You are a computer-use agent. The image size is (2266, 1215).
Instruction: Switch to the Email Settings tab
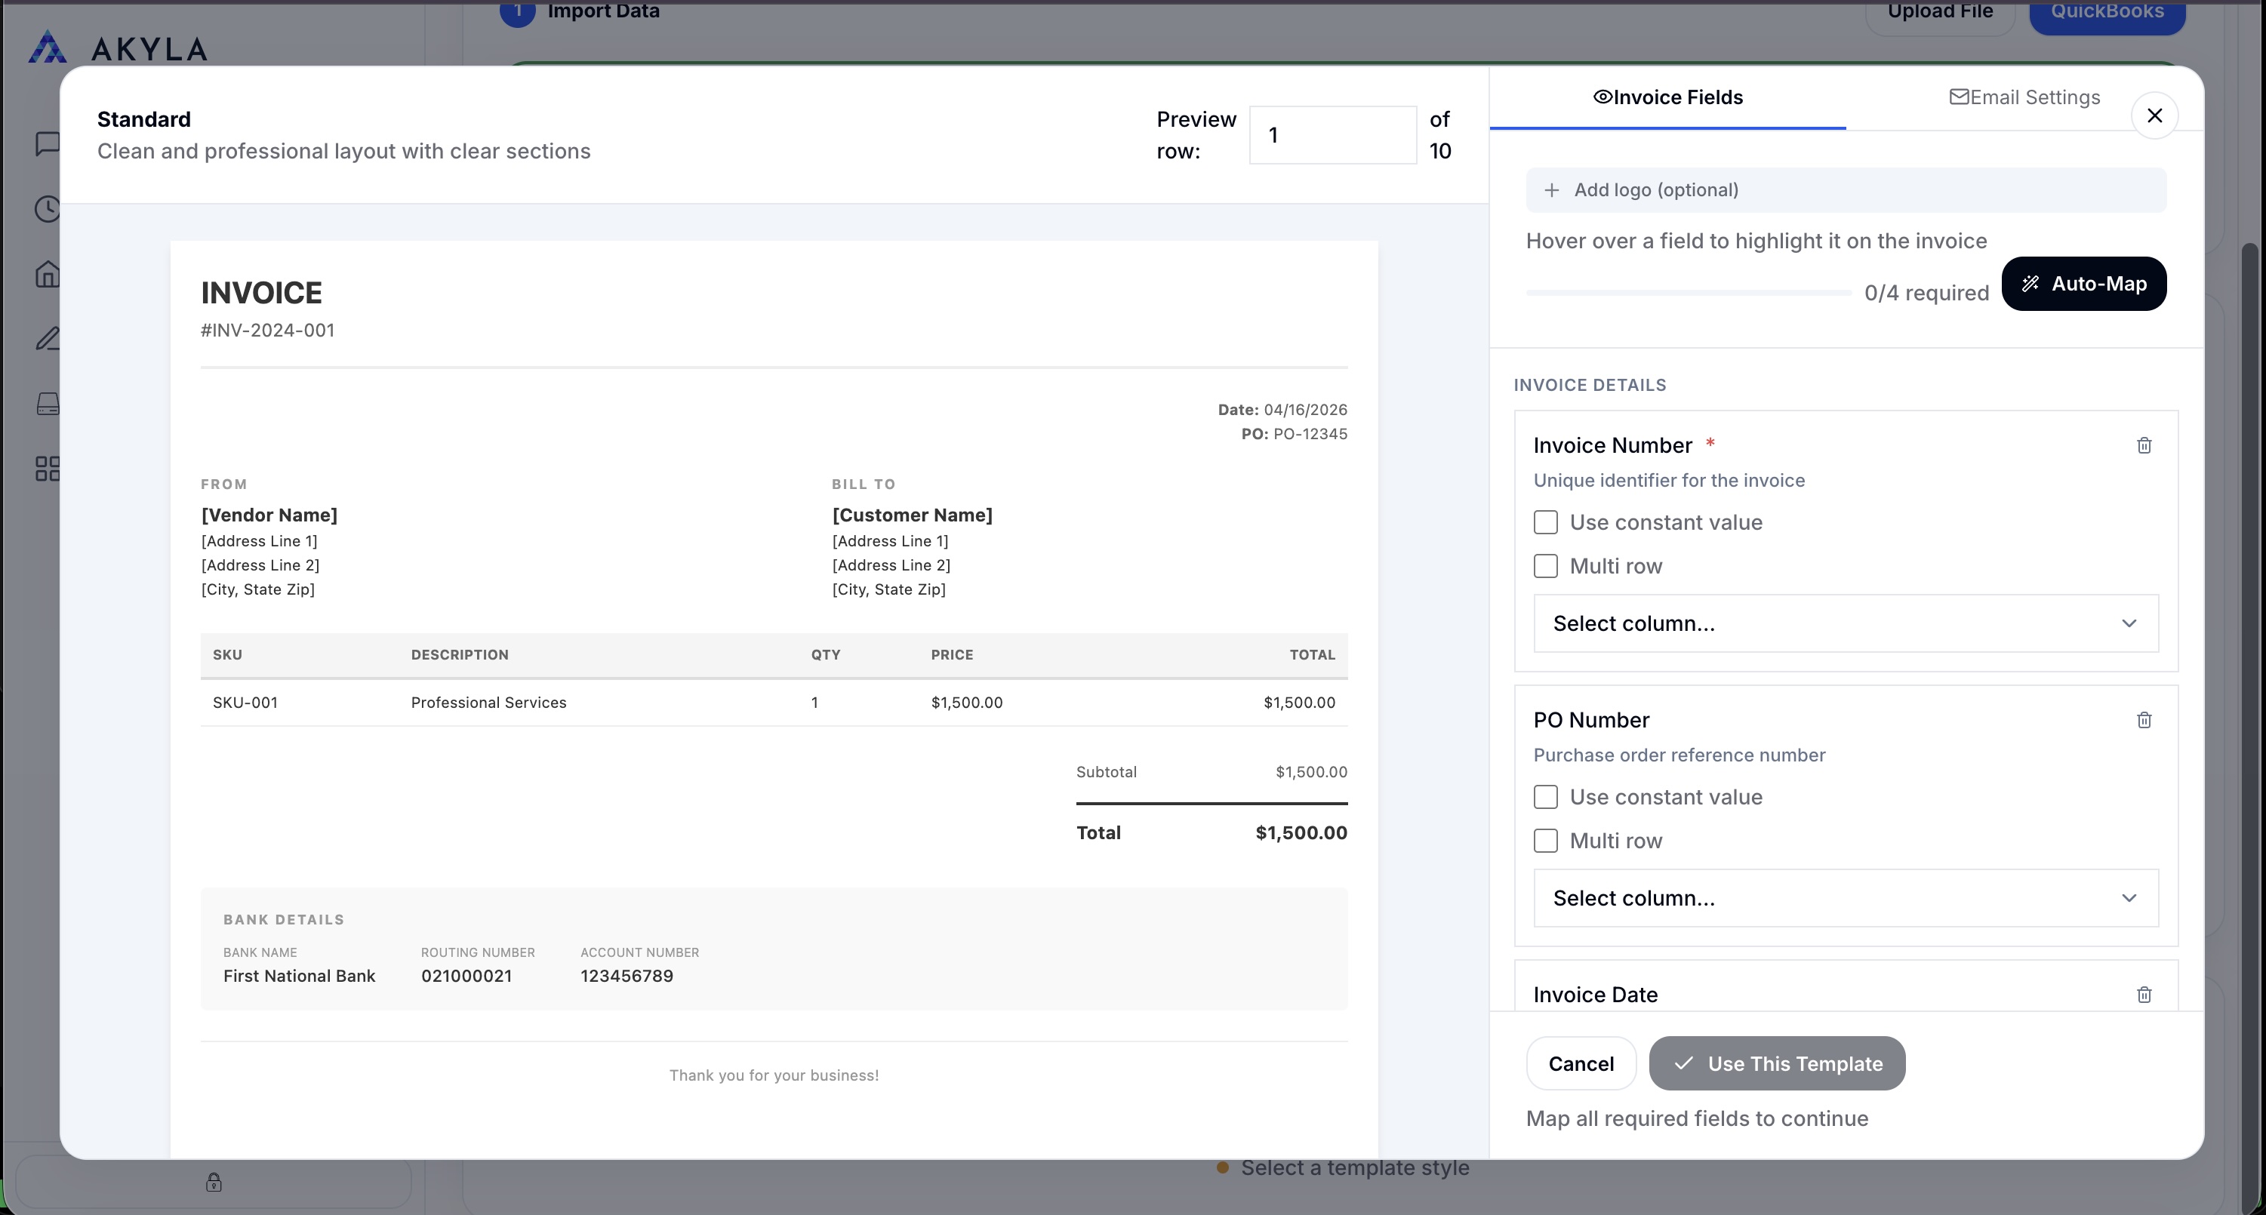click(2025, 97)
